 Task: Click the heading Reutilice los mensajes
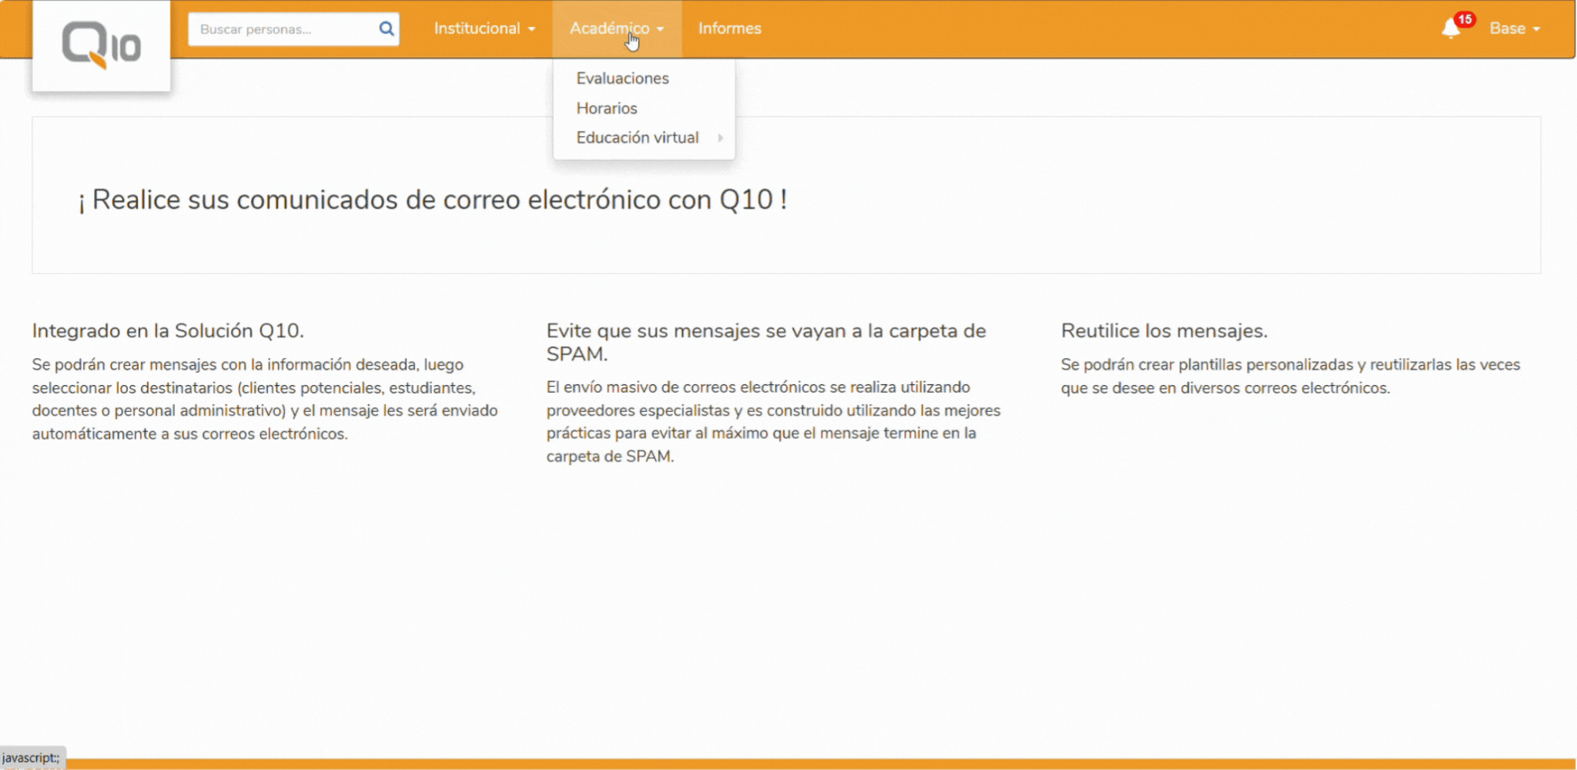pos(1165,330)
